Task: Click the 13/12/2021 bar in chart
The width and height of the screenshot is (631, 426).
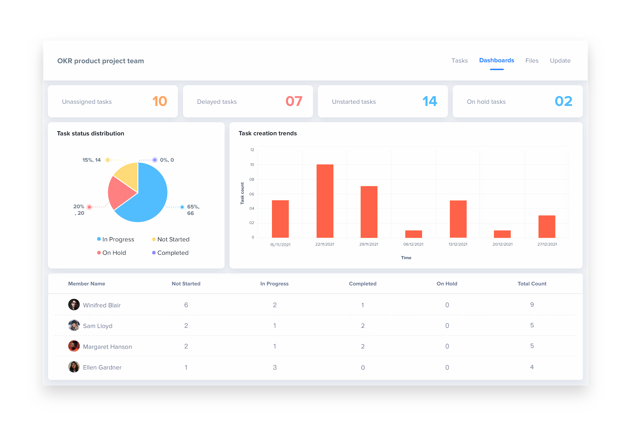Action: coord(458,219)
